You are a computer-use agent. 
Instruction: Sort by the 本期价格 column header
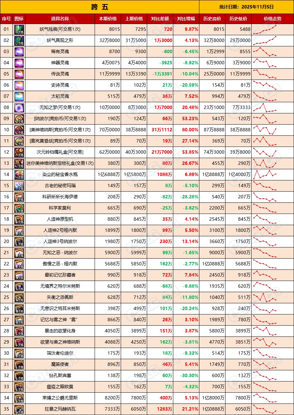tap(107, 19)
